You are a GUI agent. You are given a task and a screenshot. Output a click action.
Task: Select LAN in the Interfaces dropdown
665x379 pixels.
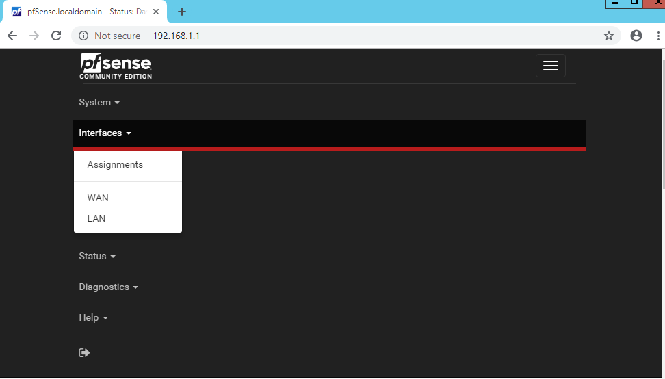[x=128, y=218]
